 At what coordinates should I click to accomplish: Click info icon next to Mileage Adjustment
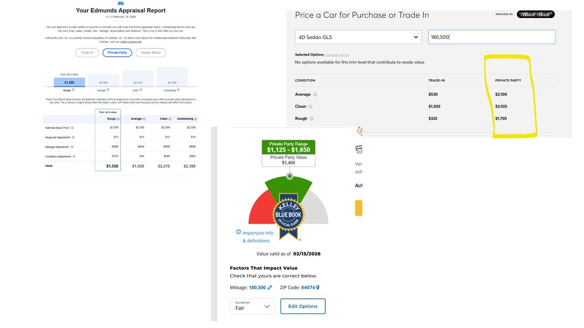click(73, 147)
